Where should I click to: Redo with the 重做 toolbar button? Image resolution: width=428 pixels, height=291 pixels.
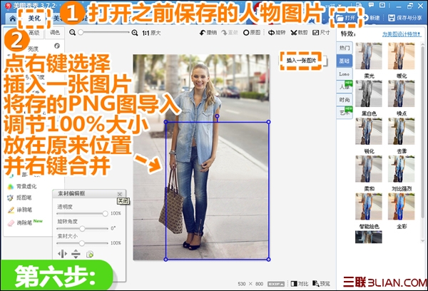pyautogui.click(x=230, y=33)
